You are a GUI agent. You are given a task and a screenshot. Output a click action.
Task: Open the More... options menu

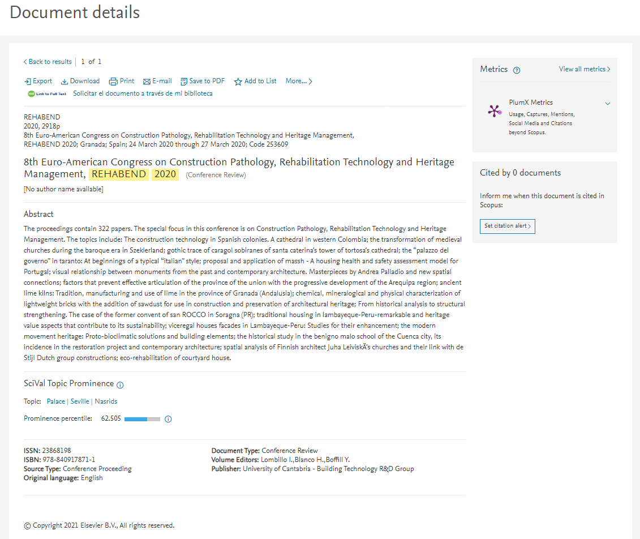coord(299,81)
